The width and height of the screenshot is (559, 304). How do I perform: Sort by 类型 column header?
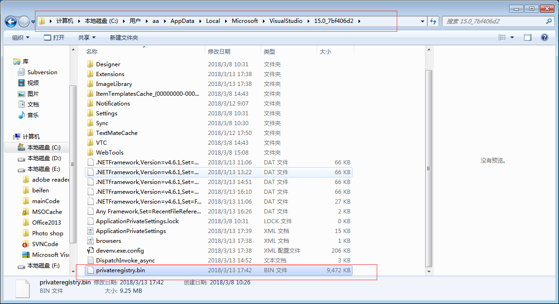coord(269,52)
